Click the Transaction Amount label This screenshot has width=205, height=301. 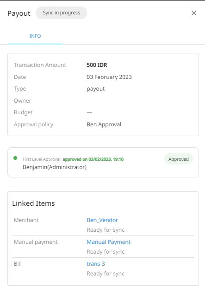click(40, 65)
